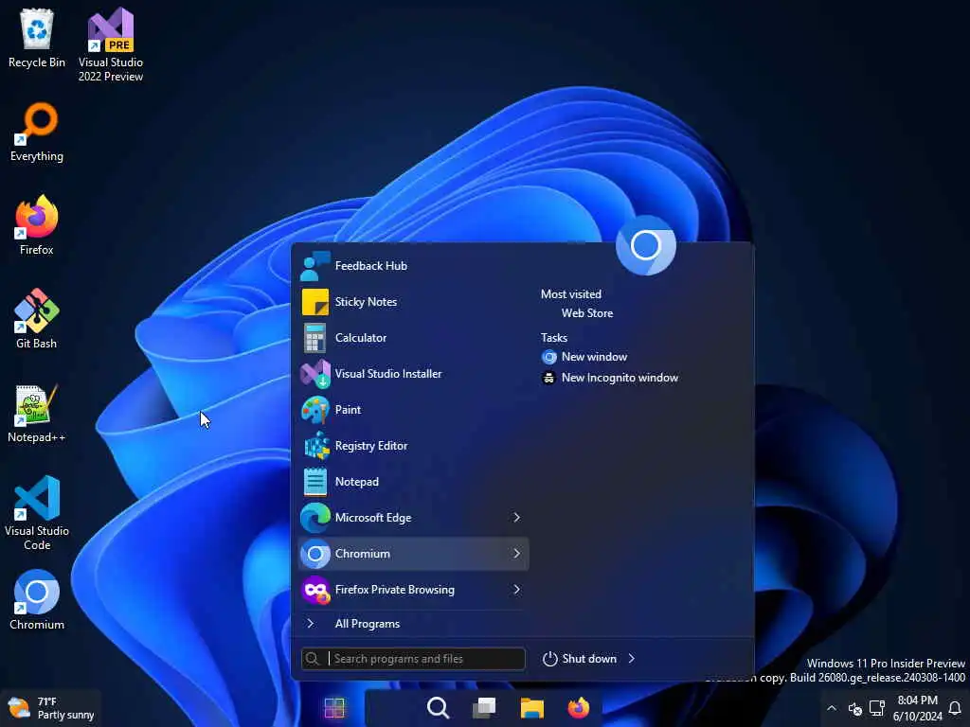
Task: Open clock showing 8:04 PM
Action: point(917,708)
